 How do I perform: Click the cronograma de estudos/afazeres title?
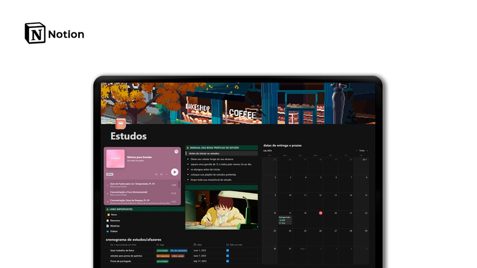[x=133, y=240]
